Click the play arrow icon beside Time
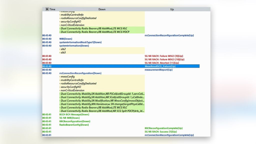Screen dimensions: 256x144 click(x=47, y=9)
